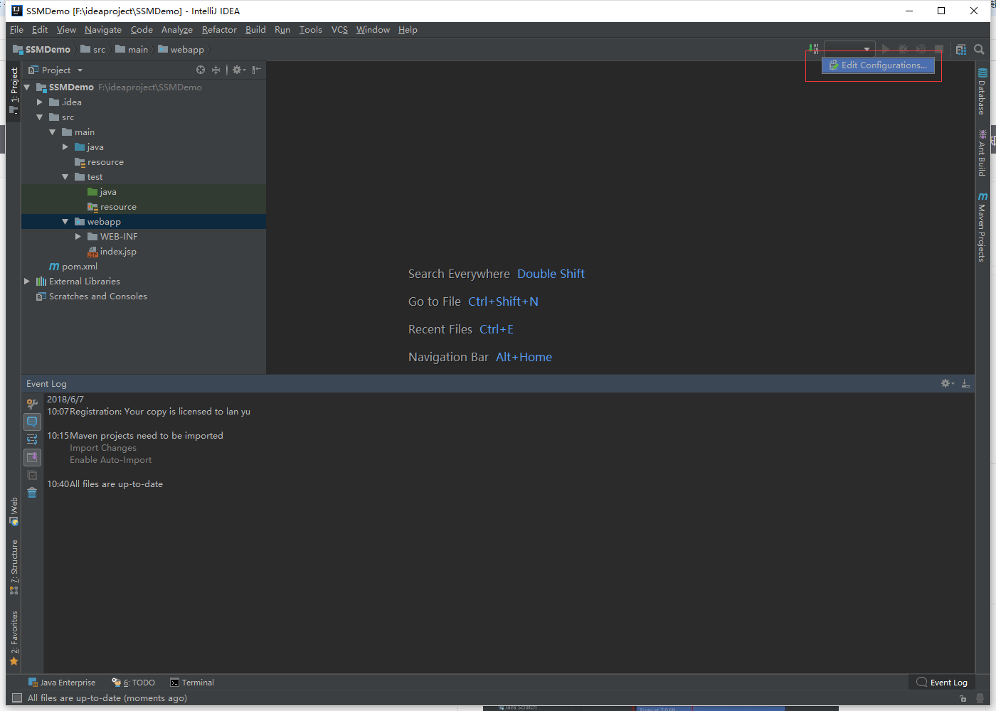The height and width of the screenshot is (711, 996).
Task: Click the Debug bug icon in toolbar
Action: 904,49
